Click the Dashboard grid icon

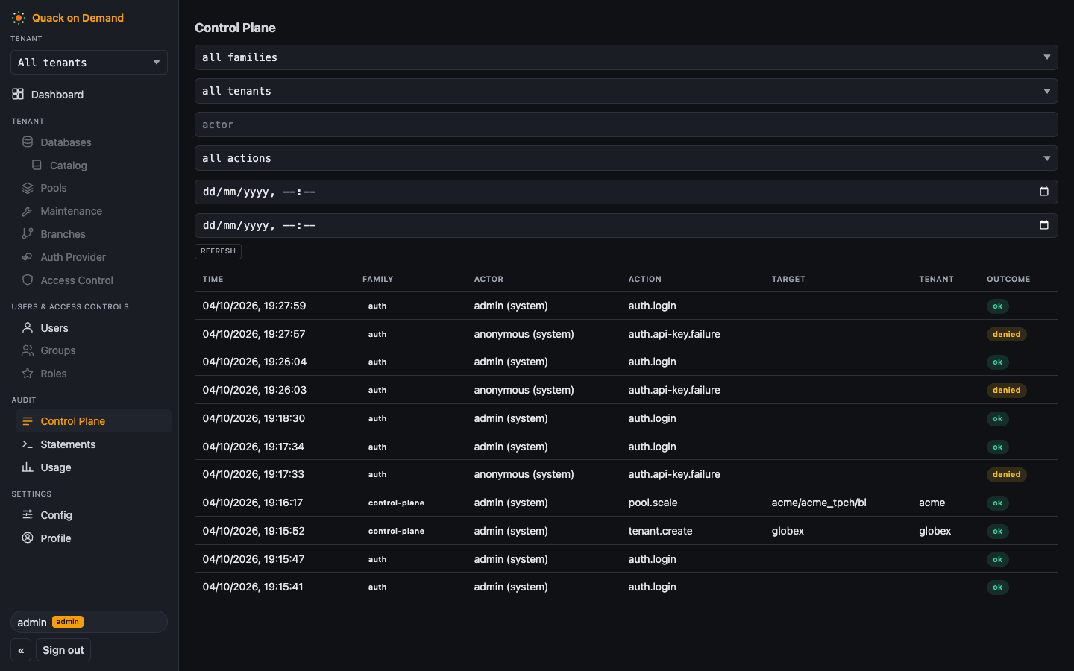pos(18,94)
